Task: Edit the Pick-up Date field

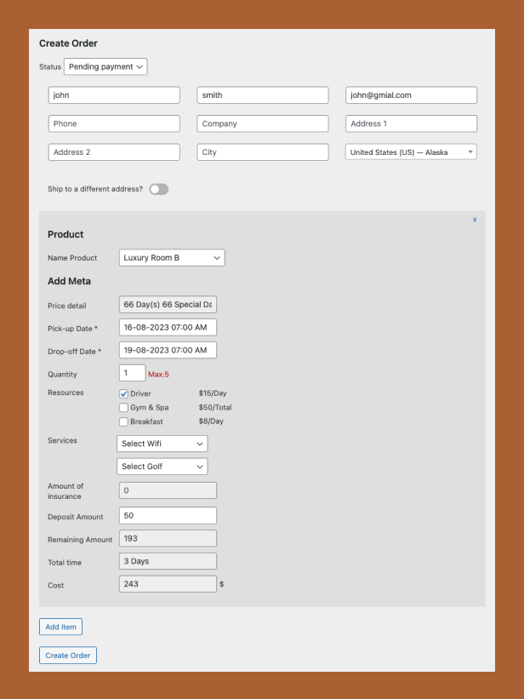Action: 168,327
